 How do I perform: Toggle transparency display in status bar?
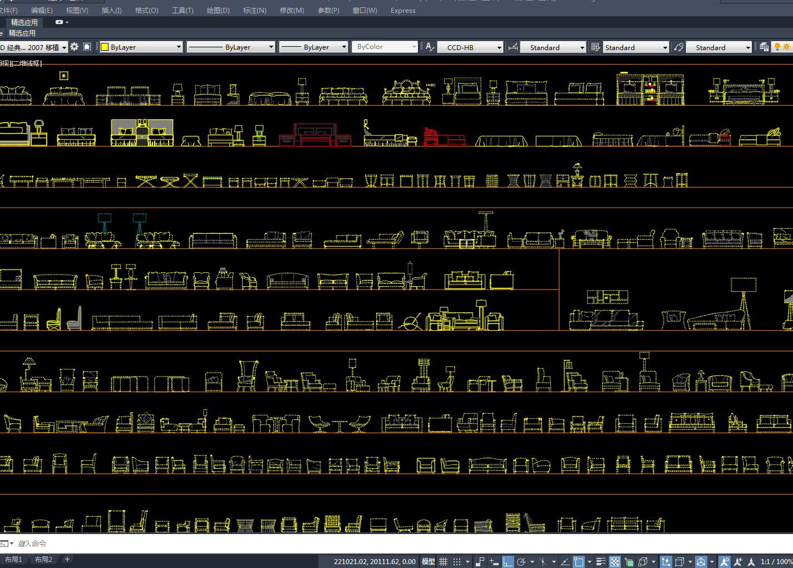(615, 561)
